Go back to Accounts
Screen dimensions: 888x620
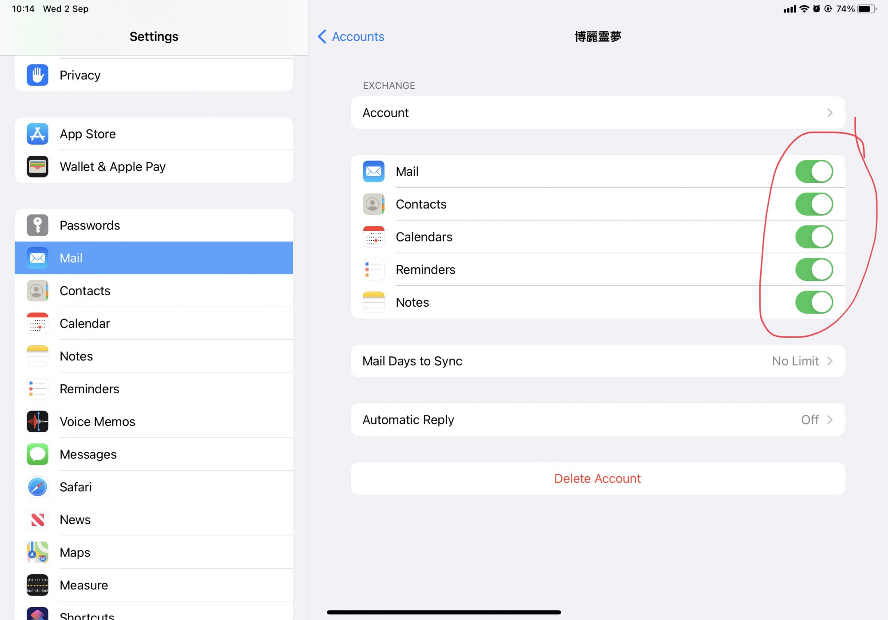click(351, 36)
